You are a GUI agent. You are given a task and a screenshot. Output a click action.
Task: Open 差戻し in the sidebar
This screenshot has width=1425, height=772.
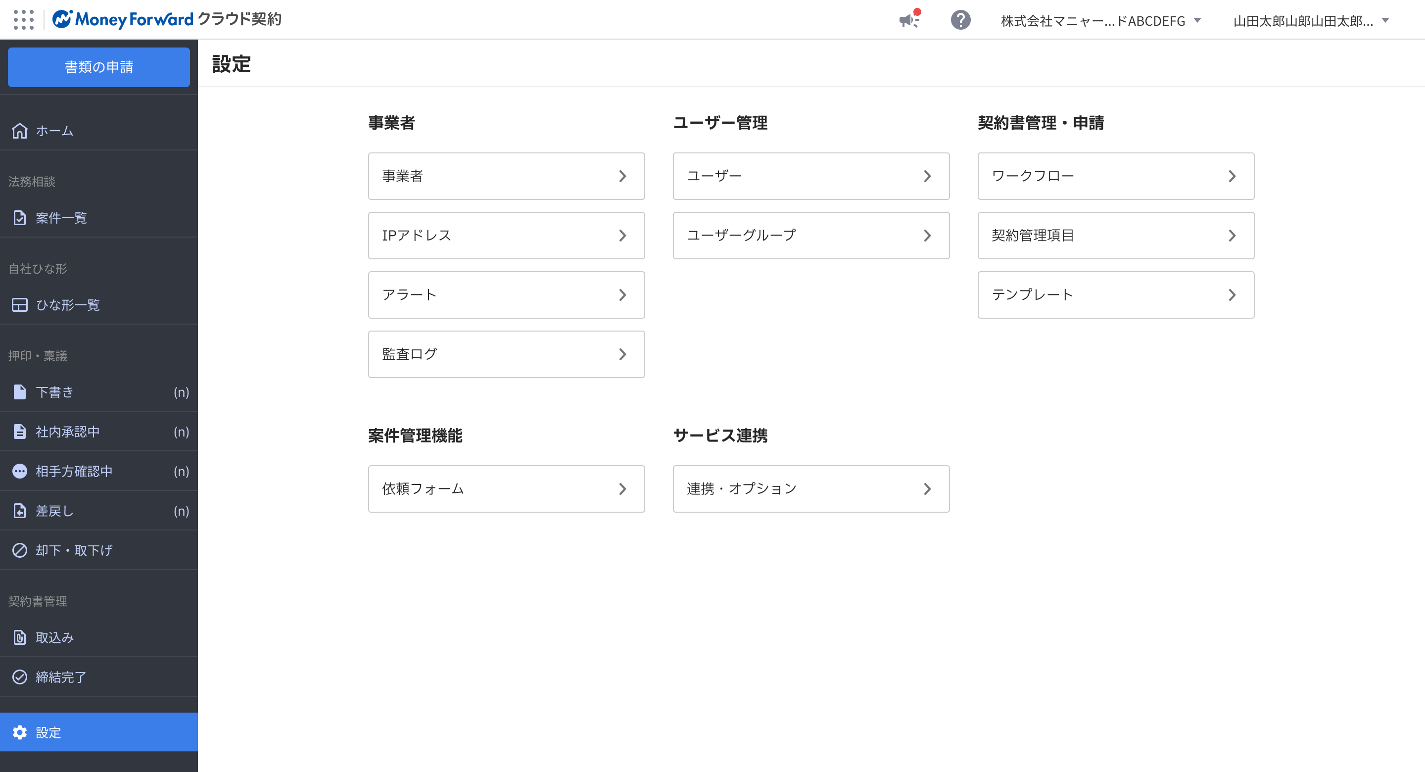pyautogui.click(x=99, y=511)
